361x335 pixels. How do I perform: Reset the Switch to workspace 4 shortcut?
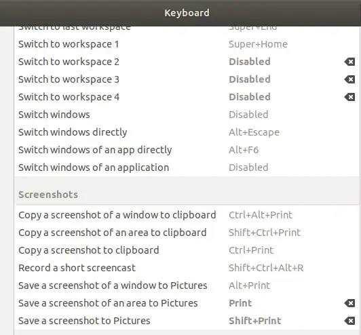tap(349, 97)
